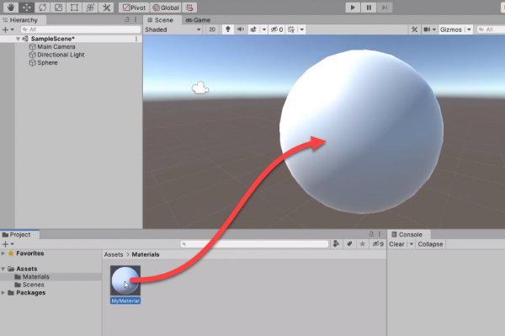Image resolution: width=505 pixels, height=336 pixels.
Task: Select the Scale tool
Action: [58, 8]
